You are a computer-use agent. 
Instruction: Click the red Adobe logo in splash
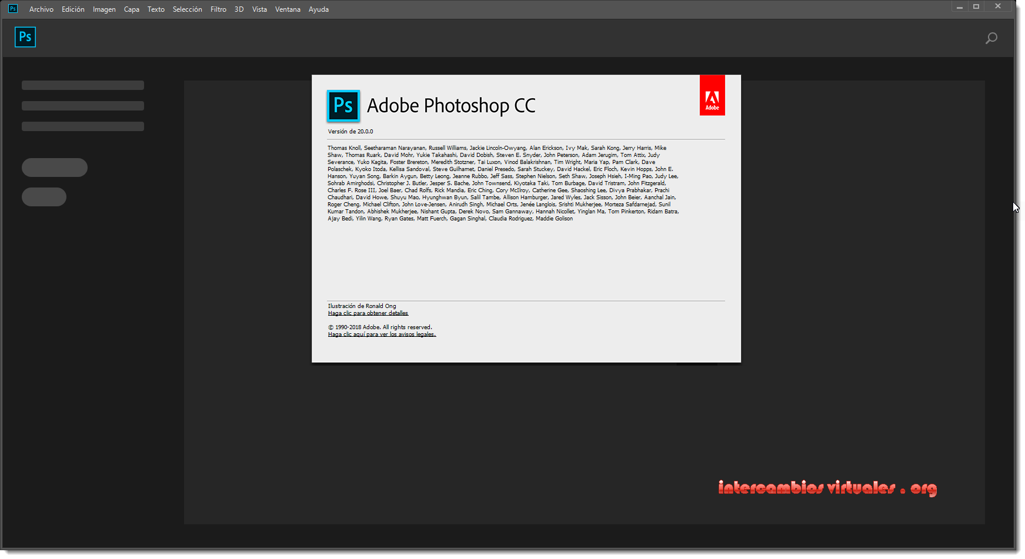coord(712,95)
